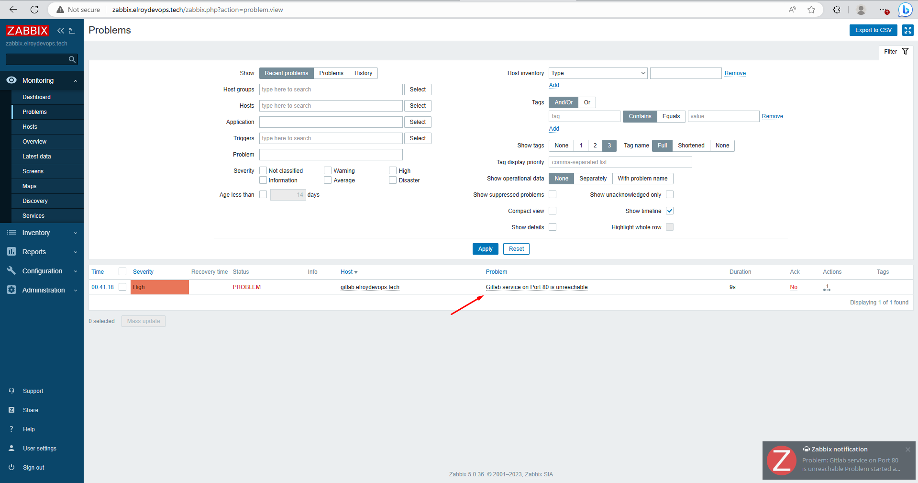
Task: Open the Host inventory Type dropdown
Action: [x=598, y=73]
